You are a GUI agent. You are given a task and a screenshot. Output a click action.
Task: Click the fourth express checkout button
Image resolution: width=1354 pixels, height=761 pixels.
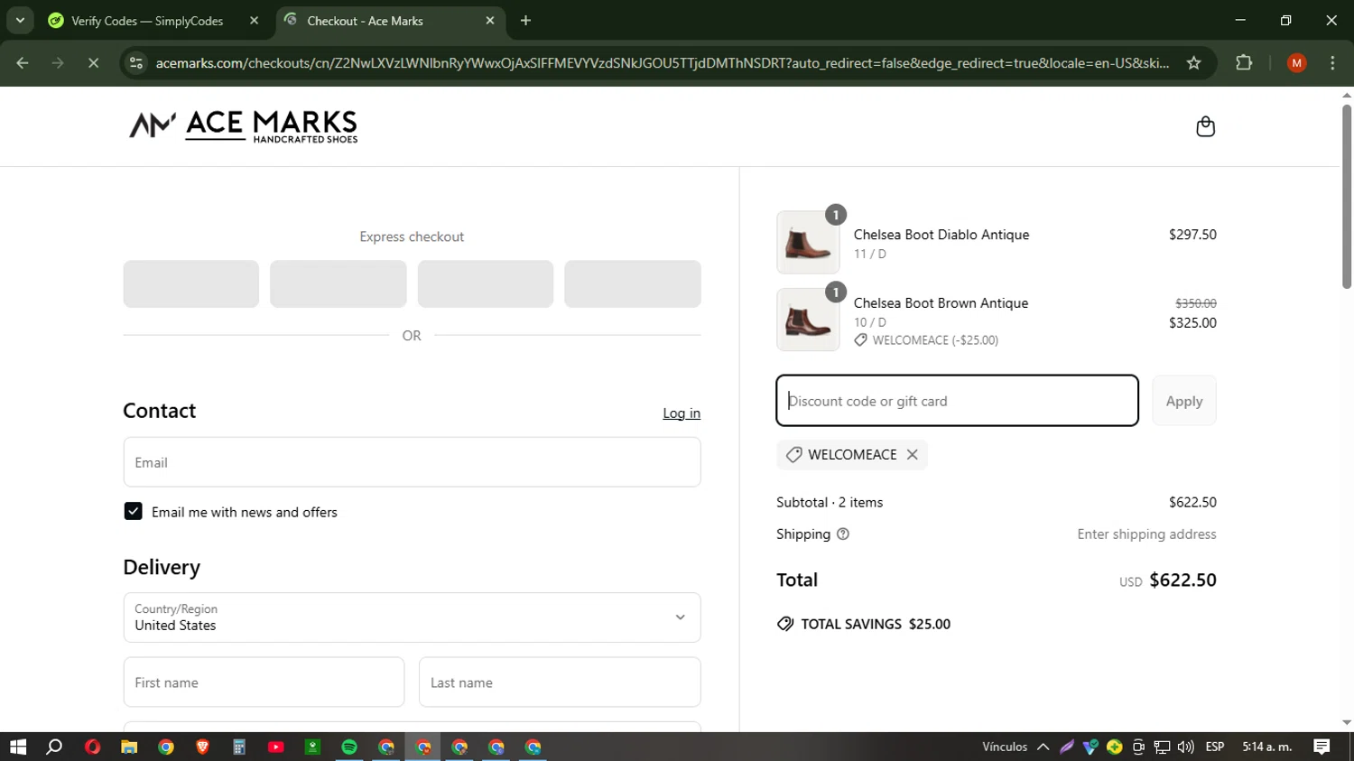(633, 284)
